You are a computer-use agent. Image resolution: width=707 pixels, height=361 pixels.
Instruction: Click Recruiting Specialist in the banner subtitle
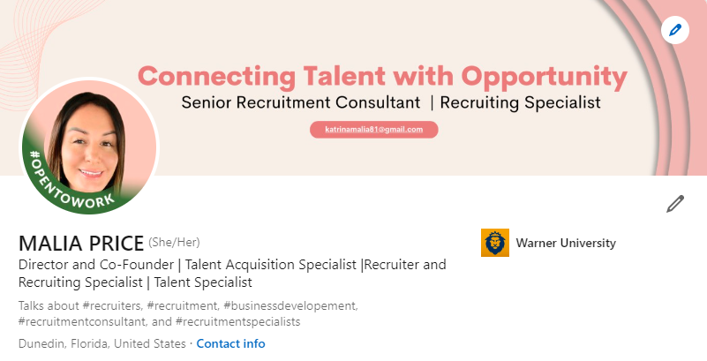click(x=520, y=102)
